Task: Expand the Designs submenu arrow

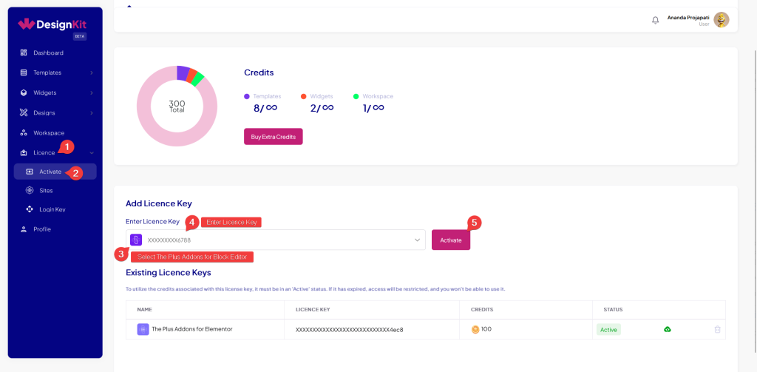Action: (91, 113)
